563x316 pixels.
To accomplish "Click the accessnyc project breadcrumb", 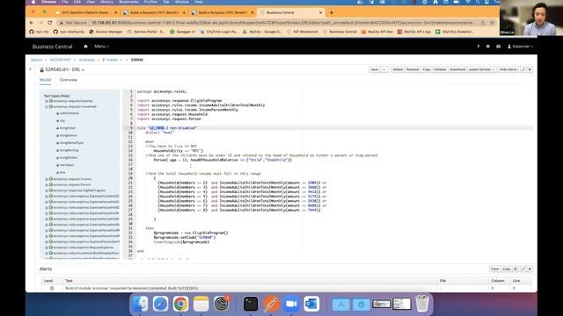I will tap(87, 60).
